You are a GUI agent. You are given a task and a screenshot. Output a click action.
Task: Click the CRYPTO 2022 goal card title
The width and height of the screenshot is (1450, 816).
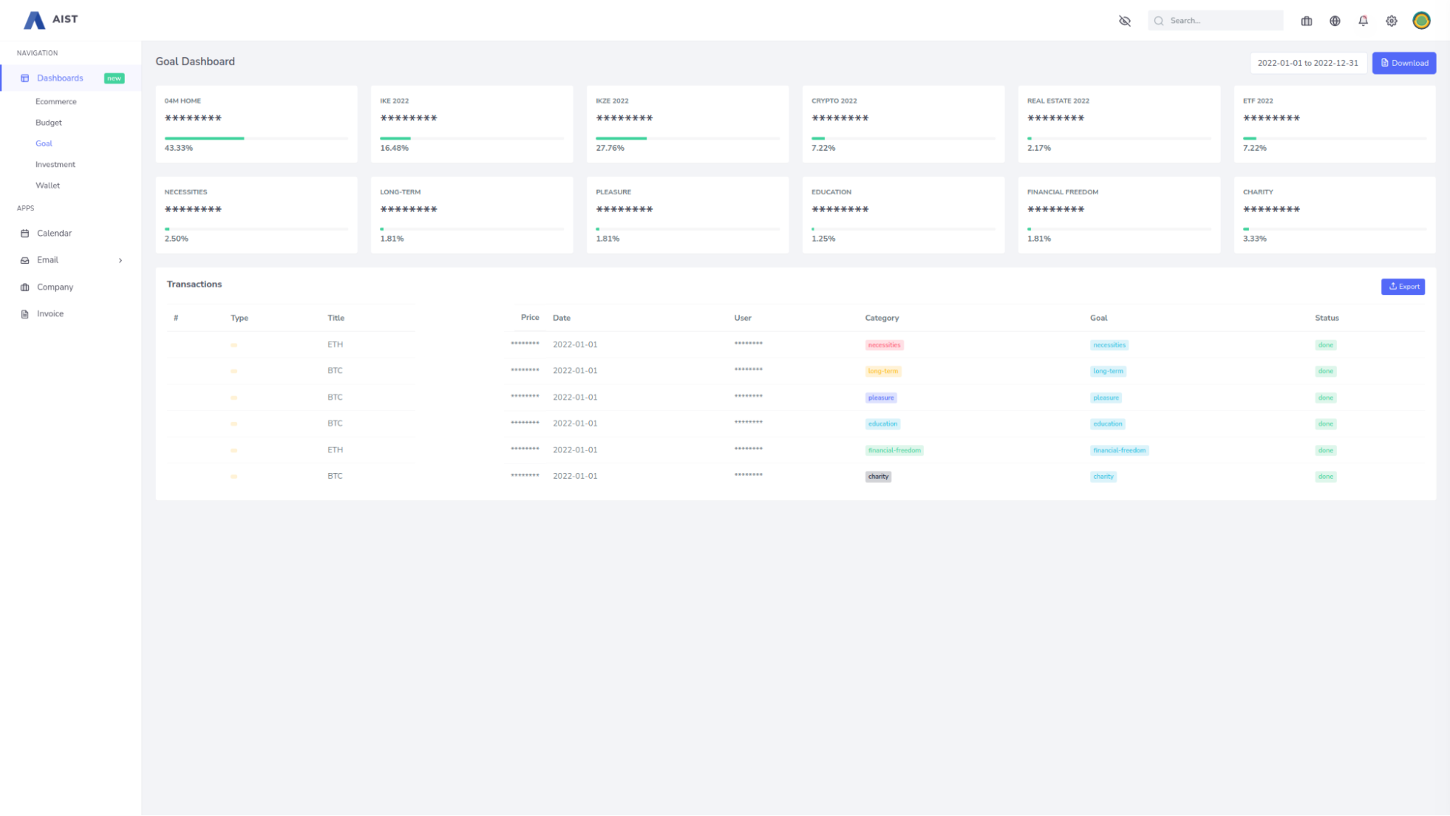pyautogui.click(x=834, y=101)
